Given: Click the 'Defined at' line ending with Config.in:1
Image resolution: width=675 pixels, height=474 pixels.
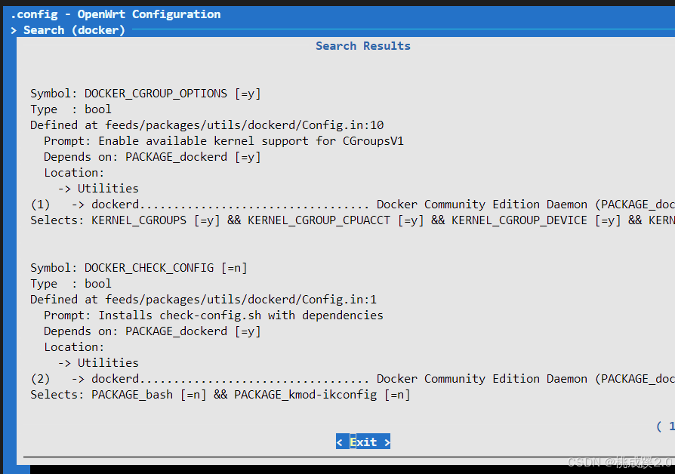Looking at the screenshot, I should pyautogui.click(x=203, y=300).
